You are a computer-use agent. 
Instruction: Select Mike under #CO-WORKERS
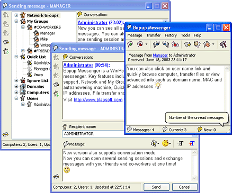[x=44, y=39]
